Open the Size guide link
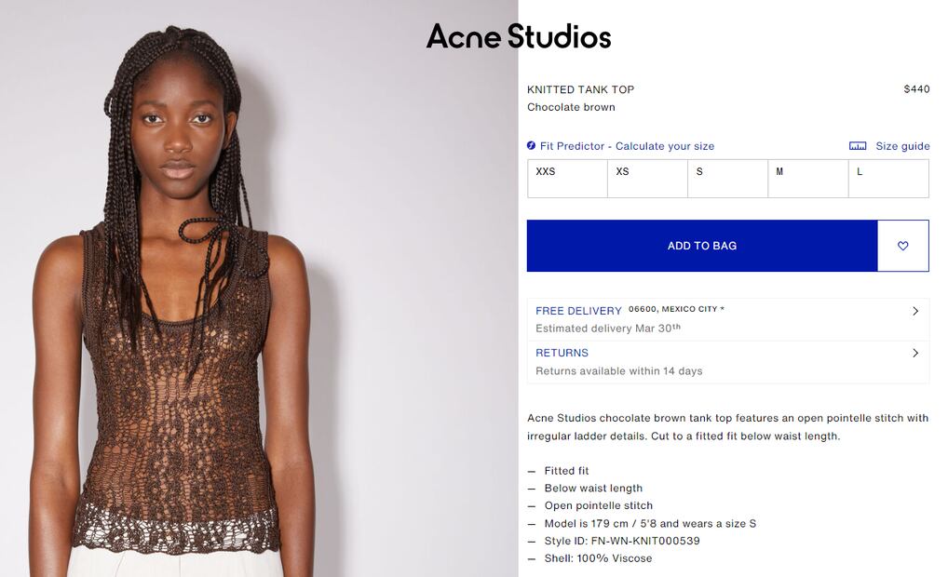 pyautogui.click(x=902, y=146)
